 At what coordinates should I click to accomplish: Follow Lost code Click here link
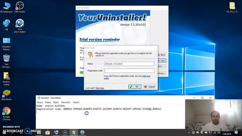point(100,88)
